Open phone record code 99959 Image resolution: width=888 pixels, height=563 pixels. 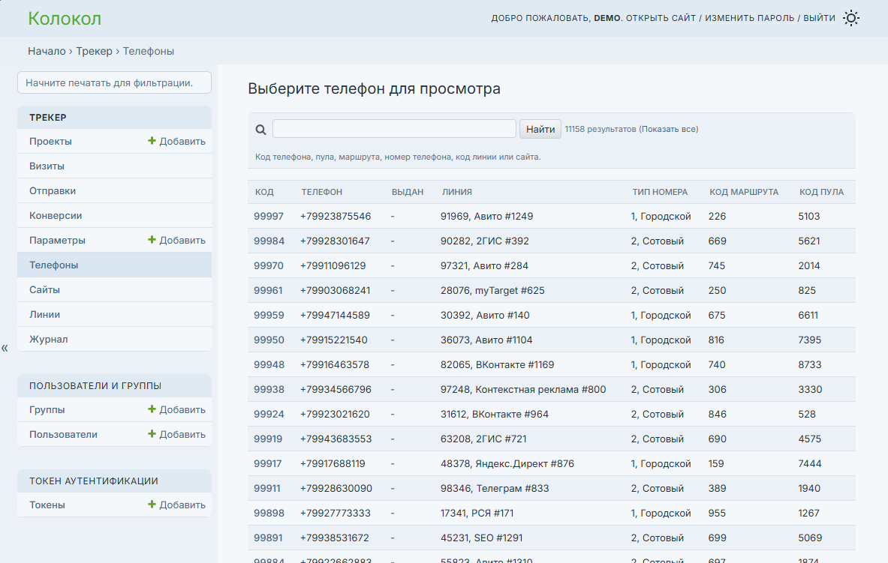[x=269, y=315]
